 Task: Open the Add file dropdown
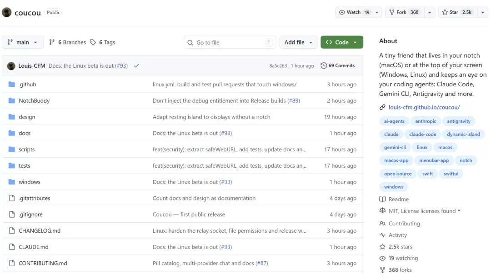coord(298,42)
